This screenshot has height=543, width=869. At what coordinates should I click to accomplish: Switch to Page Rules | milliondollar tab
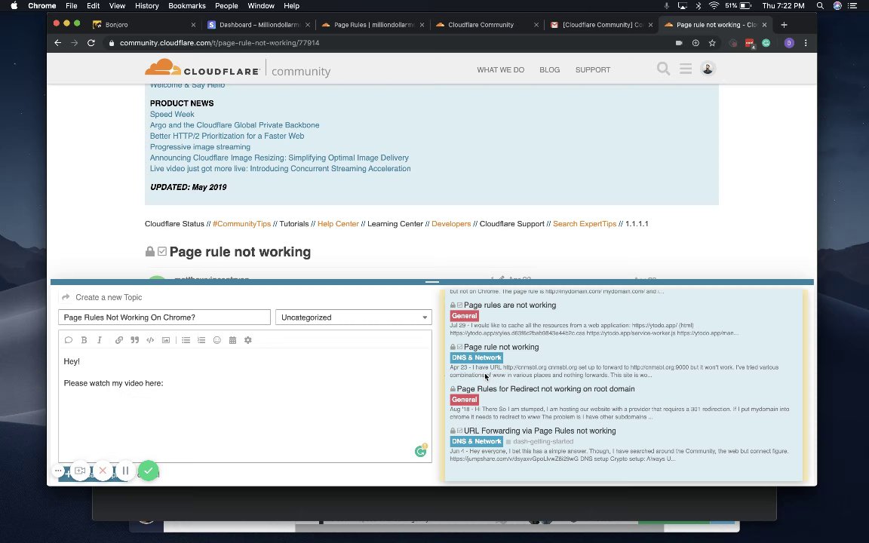tap(373, 25)
